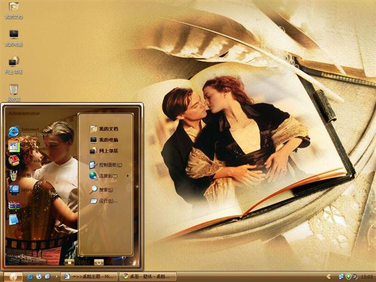376x282 pixels.
Task: Select 网上邻居 in the start menu
Action: pos(104,151)
